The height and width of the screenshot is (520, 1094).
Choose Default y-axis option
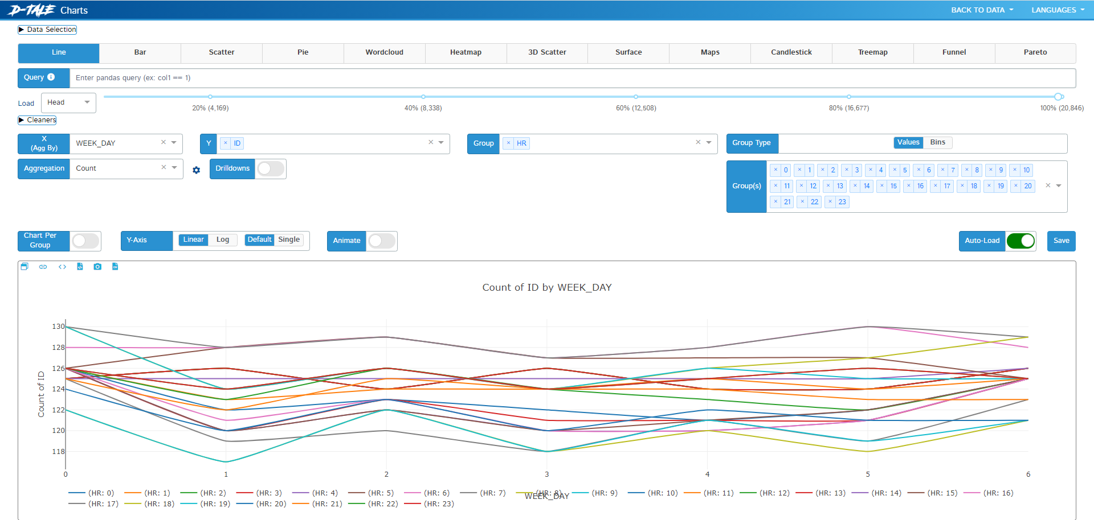pos(259,240)
